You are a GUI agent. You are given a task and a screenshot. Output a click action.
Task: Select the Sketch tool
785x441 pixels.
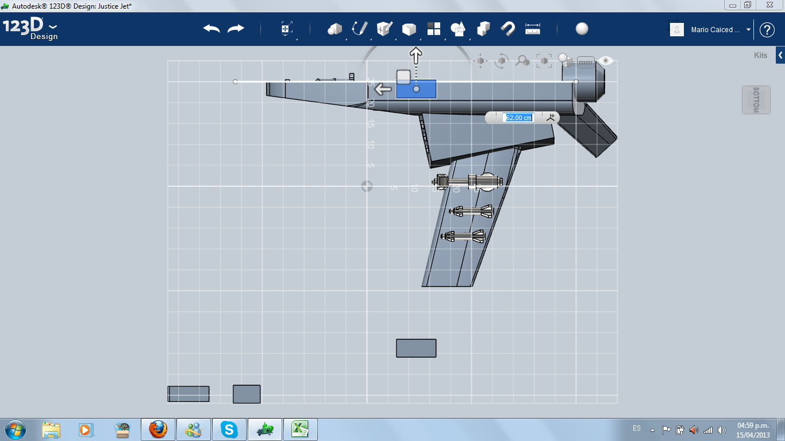pos(360,29)
